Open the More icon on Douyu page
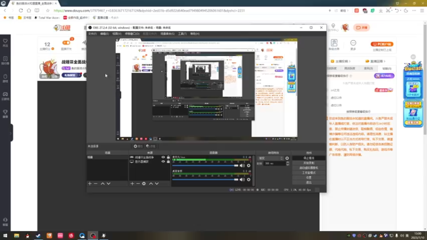Image resolution: width=427 pixels, height=240 pixels. (353, 45)
